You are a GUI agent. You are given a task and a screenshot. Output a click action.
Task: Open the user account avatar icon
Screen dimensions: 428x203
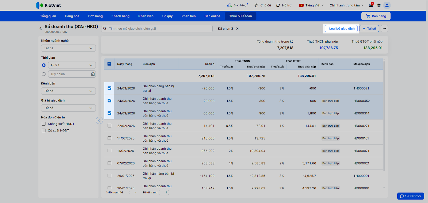387,5
